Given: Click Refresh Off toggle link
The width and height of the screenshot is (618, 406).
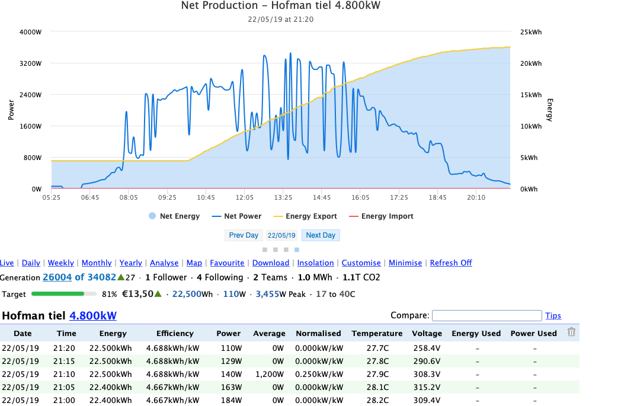Looking at the screenshot, I should click(451, 263).
